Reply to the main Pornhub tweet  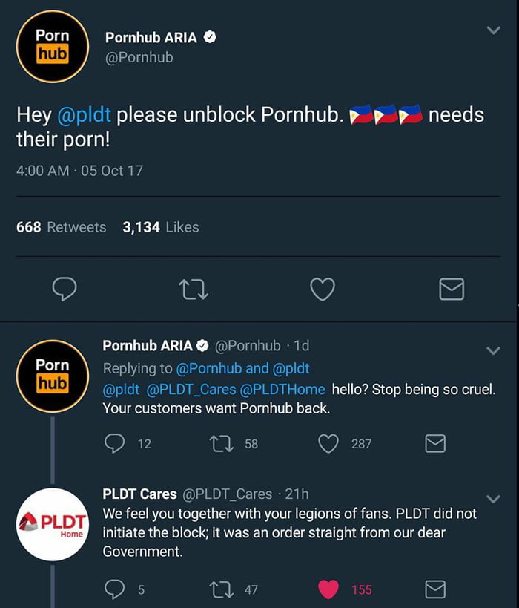point(65,289)
